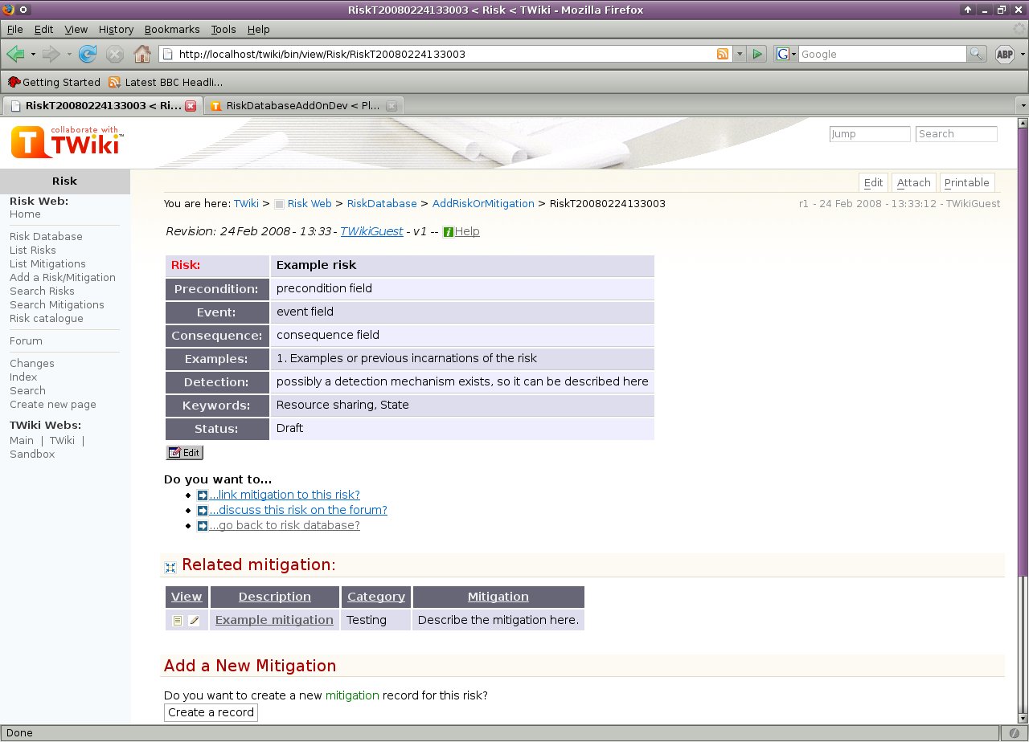
Task: Open the Bookmarks menu
Action: [x=172, y=30]
